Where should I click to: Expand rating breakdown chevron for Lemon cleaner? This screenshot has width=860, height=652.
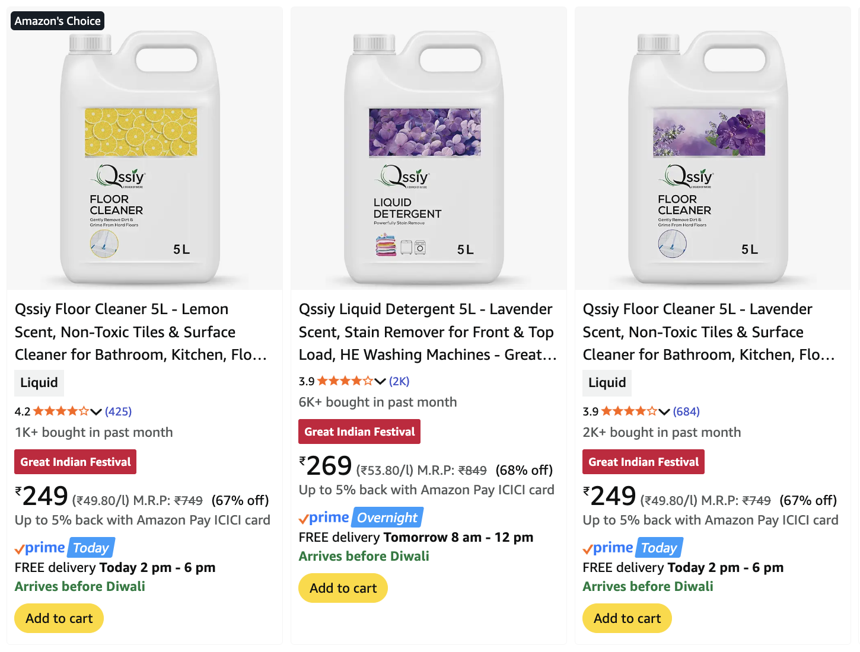click(96, 411)
